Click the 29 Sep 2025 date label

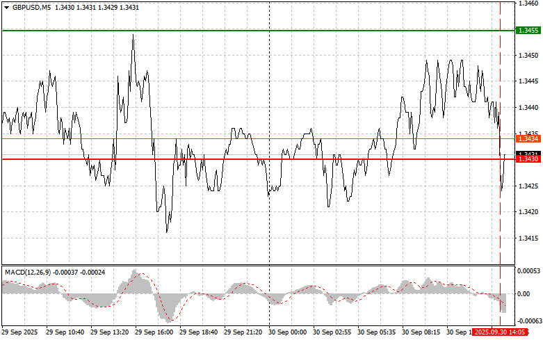click(19, 332)
